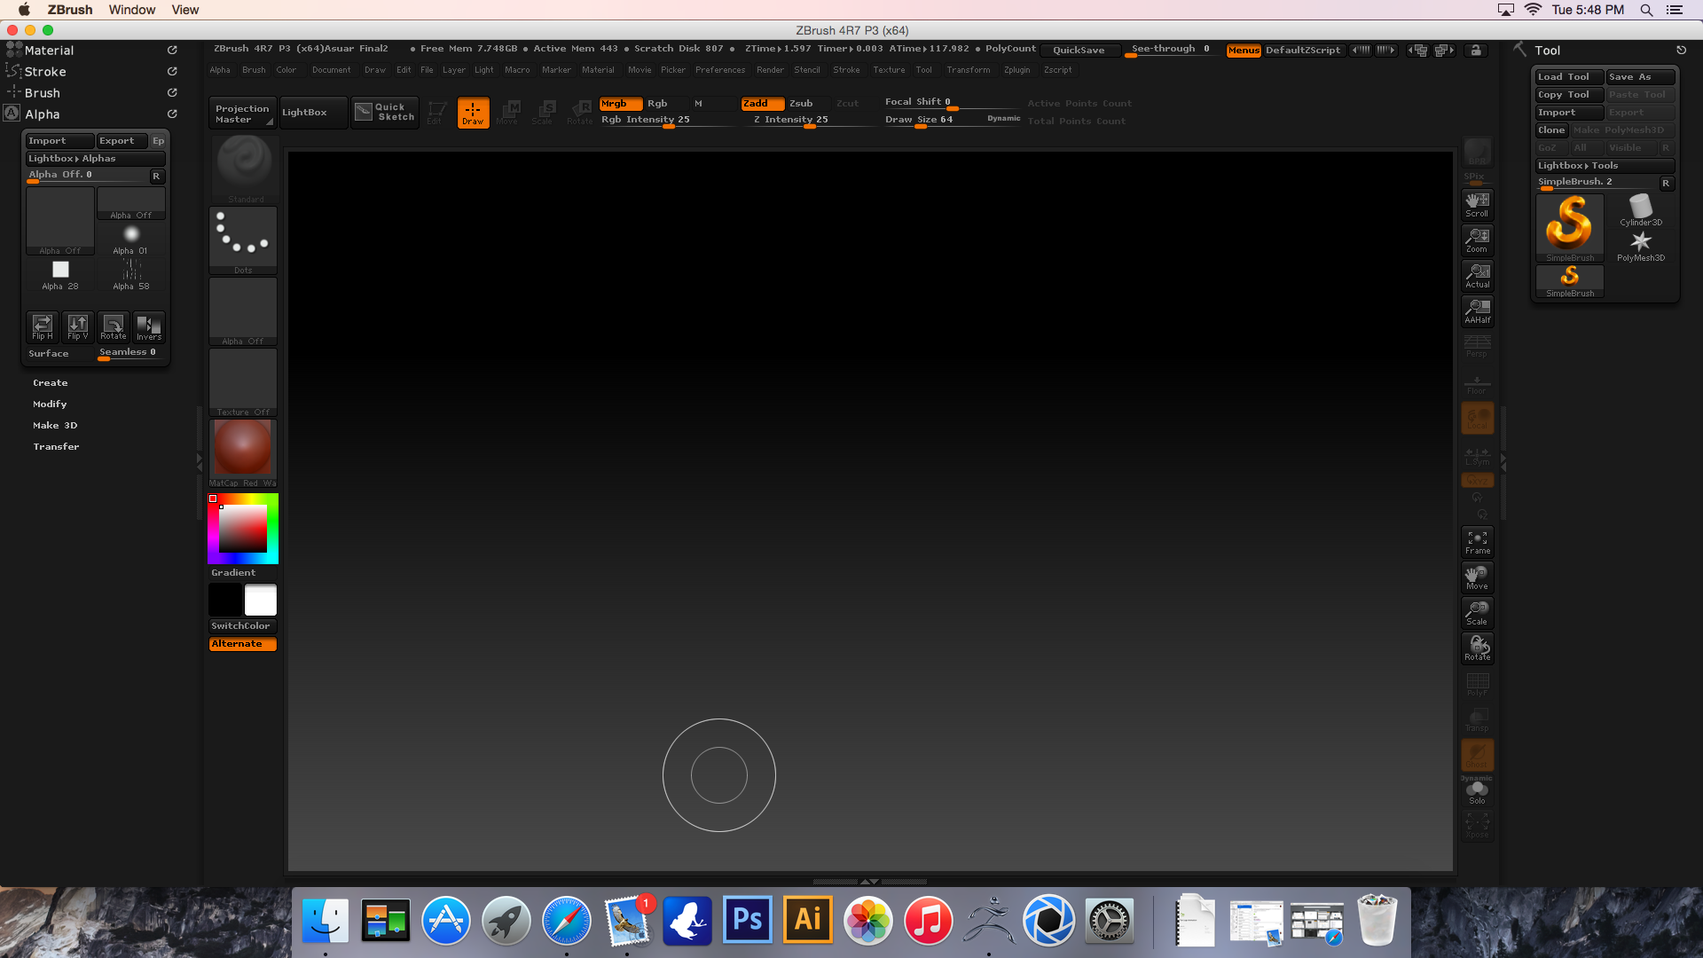Toggle Zadd sculpting mode off
The image size is (1703, 958).
pyautogui.click(x=760, y=103)
